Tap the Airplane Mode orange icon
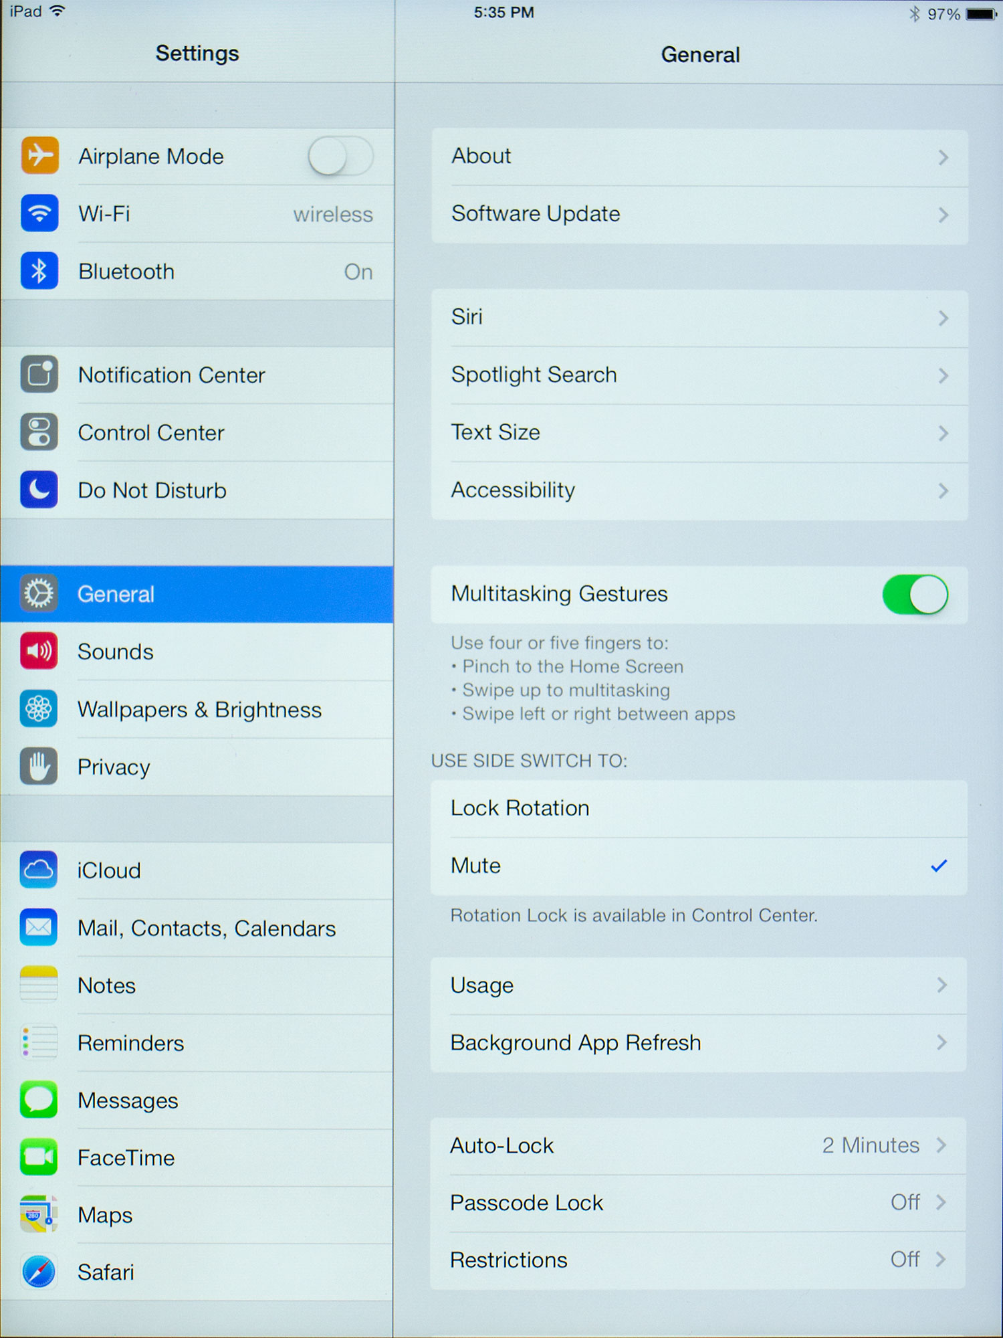1003x1338 pixels. 39,155
